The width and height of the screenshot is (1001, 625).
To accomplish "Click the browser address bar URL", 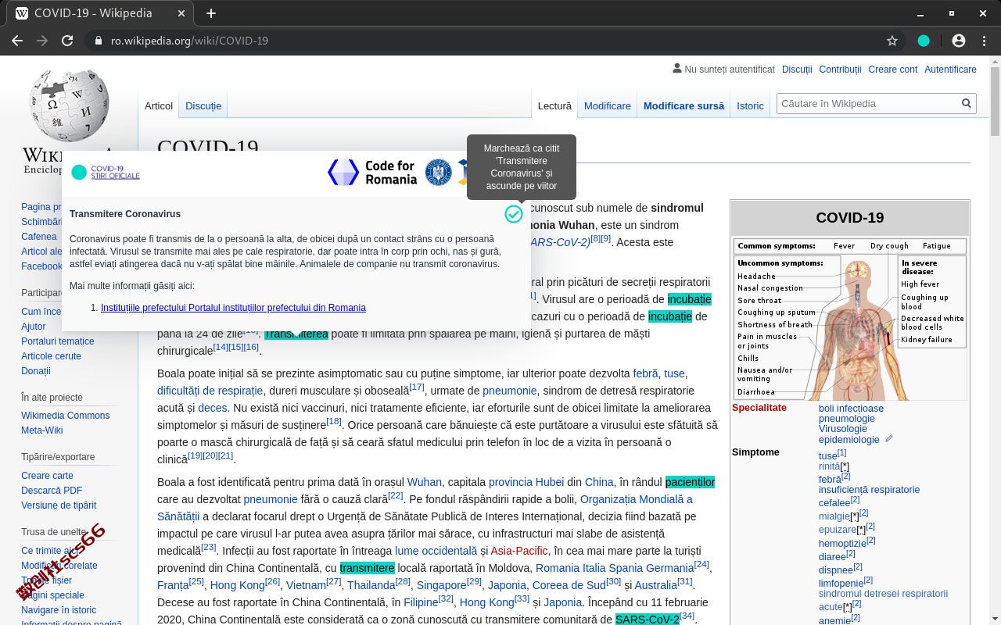I will 189,41.
